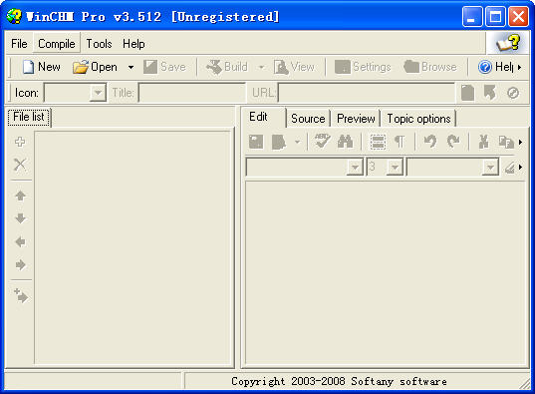Click inside the file list pane
Viewport: 535px width, 394px height.
(134, 247)
